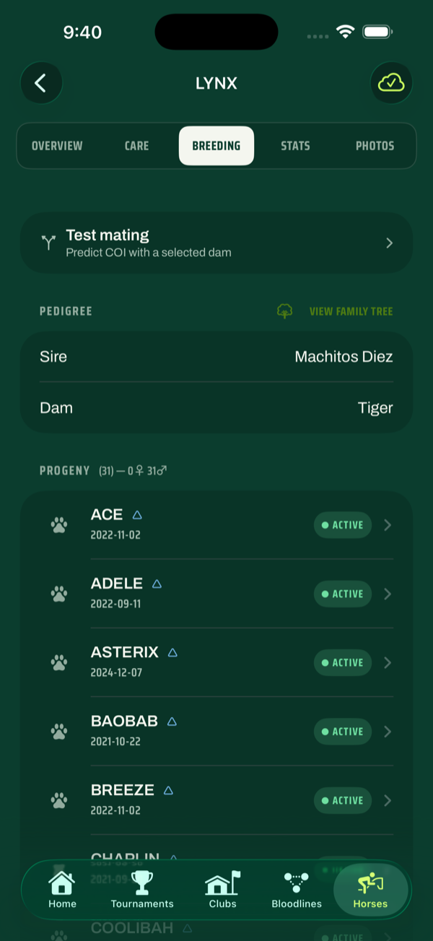Open the Sire Machitos Diez row
This screenshot has height=941, width=433.
click(216, 357)
